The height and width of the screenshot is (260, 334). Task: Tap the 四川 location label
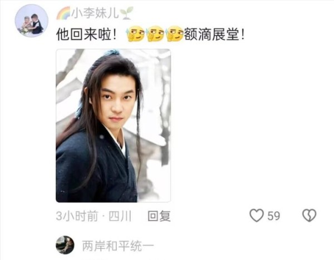coord(120,216)
